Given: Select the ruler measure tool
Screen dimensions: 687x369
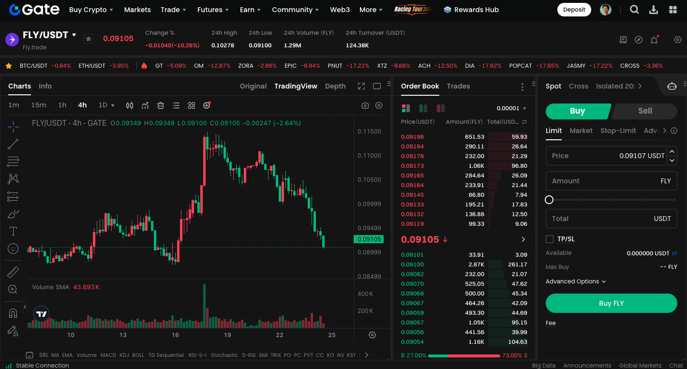Looking at the screenshot, I should click(x=13, y=272).
